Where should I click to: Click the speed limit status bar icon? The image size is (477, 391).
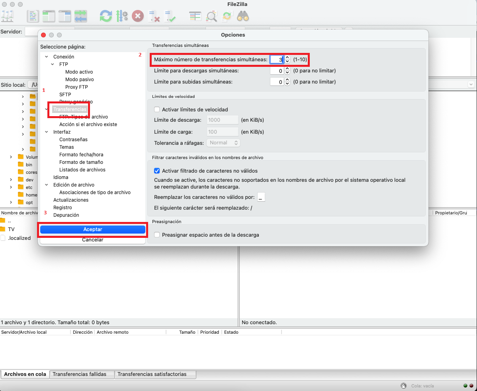[x=403, y=385]
